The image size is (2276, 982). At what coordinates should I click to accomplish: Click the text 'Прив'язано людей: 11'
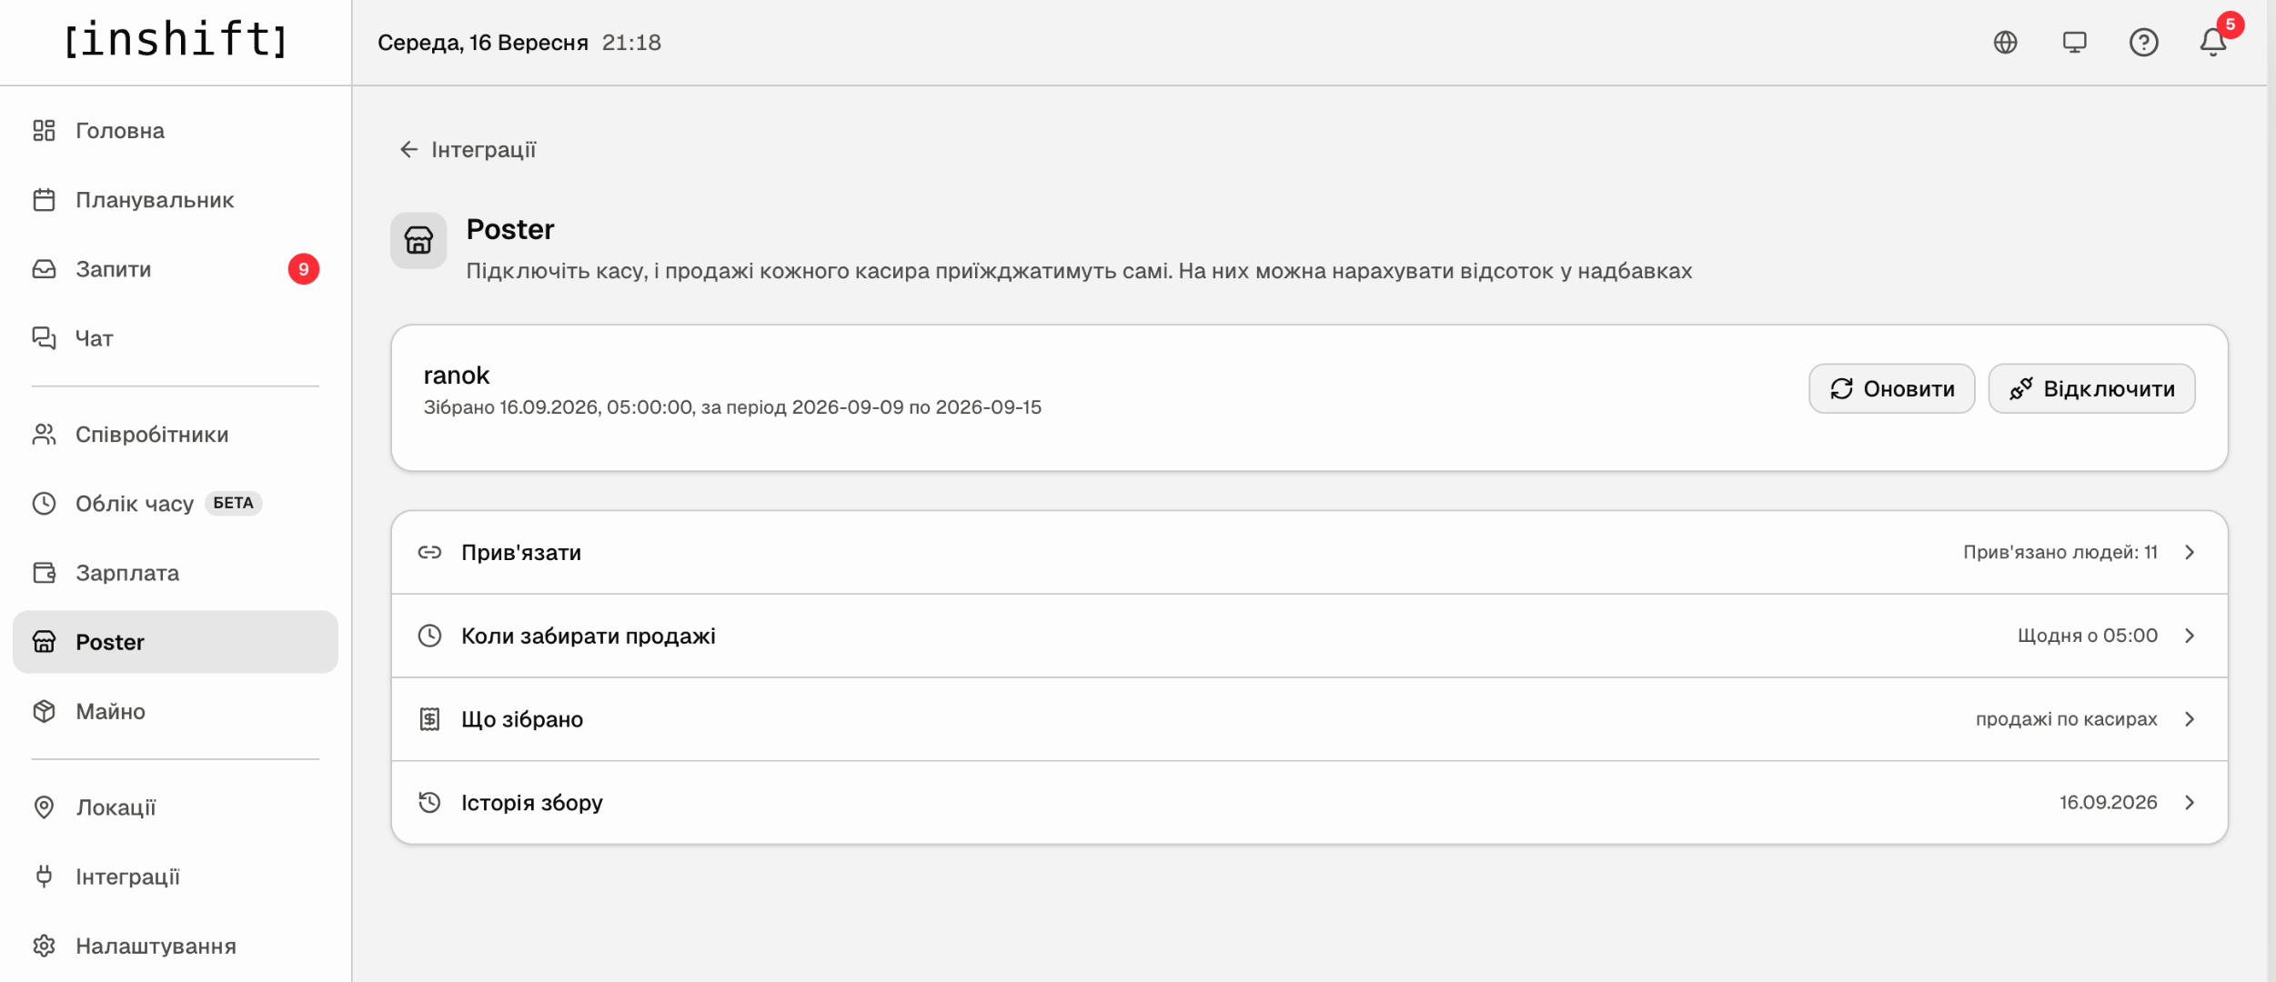[x=2059, y=552]
